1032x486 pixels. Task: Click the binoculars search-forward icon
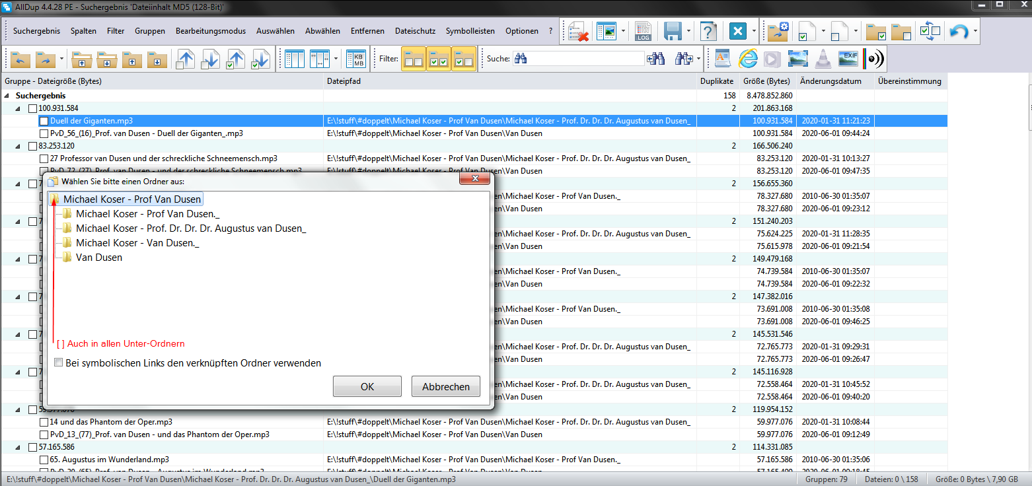[x=683, y=59]
